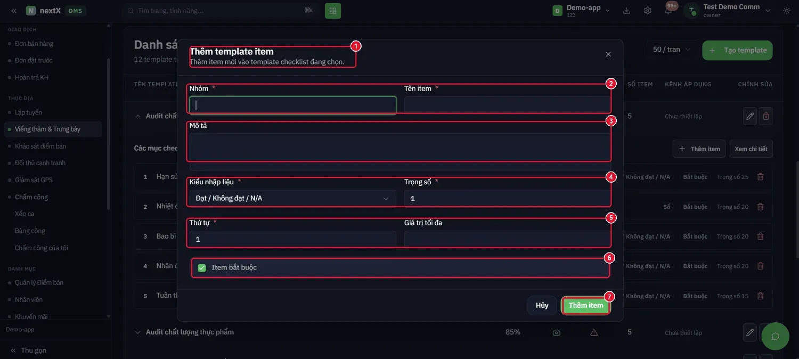This screenshot has height=359, width=799.
Task: Cancel the dialog with Hủy
Action: point(542,305)
